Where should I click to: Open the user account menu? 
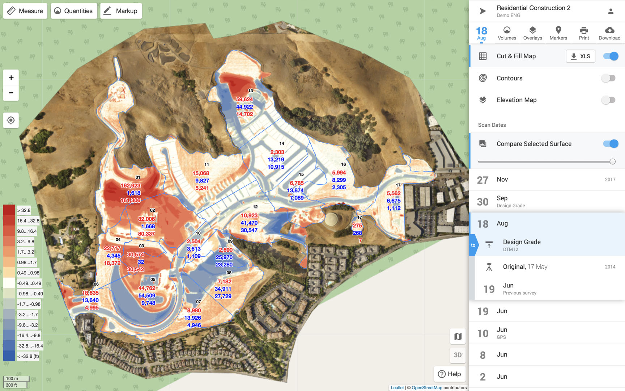point(611,11)
